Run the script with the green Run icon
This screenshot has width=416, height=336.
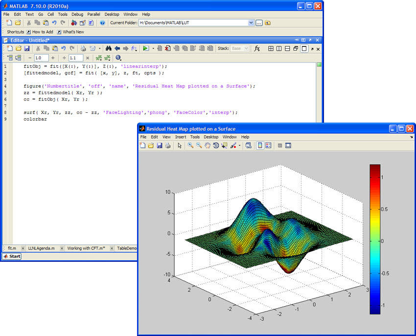point(145,49)
